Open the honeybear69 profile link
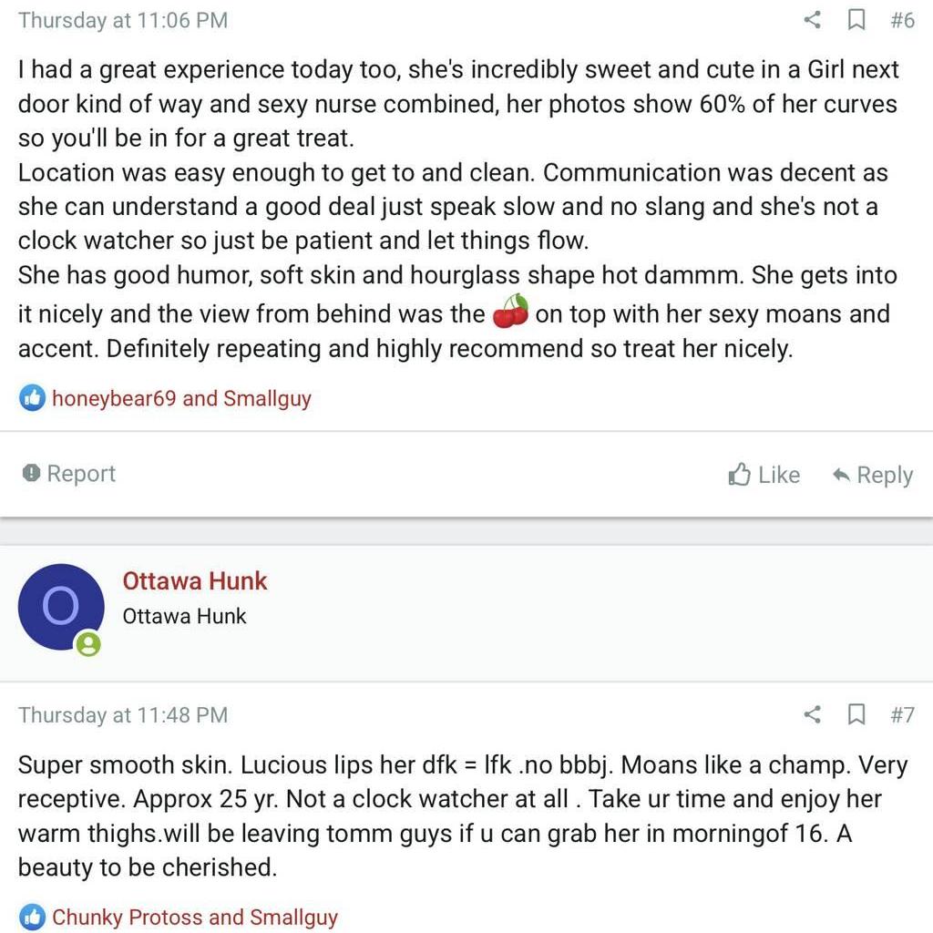Image resolution: width=933 pixels, height=933 pixels. 114,398
